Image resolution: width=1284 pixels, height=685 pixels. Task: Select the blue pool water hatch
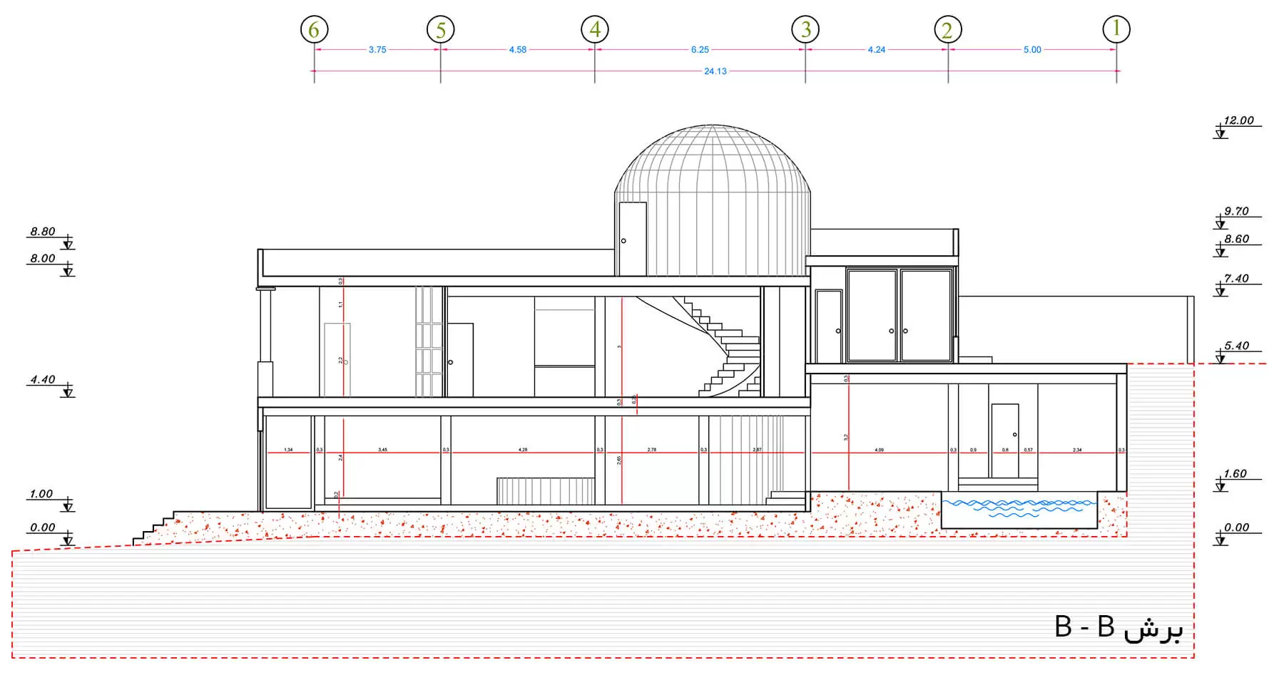tap(1019, 507)
